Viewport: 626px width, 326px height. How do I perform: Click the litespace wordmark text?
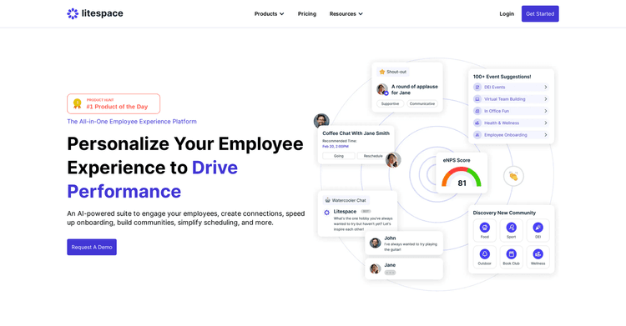coord(102,13)
